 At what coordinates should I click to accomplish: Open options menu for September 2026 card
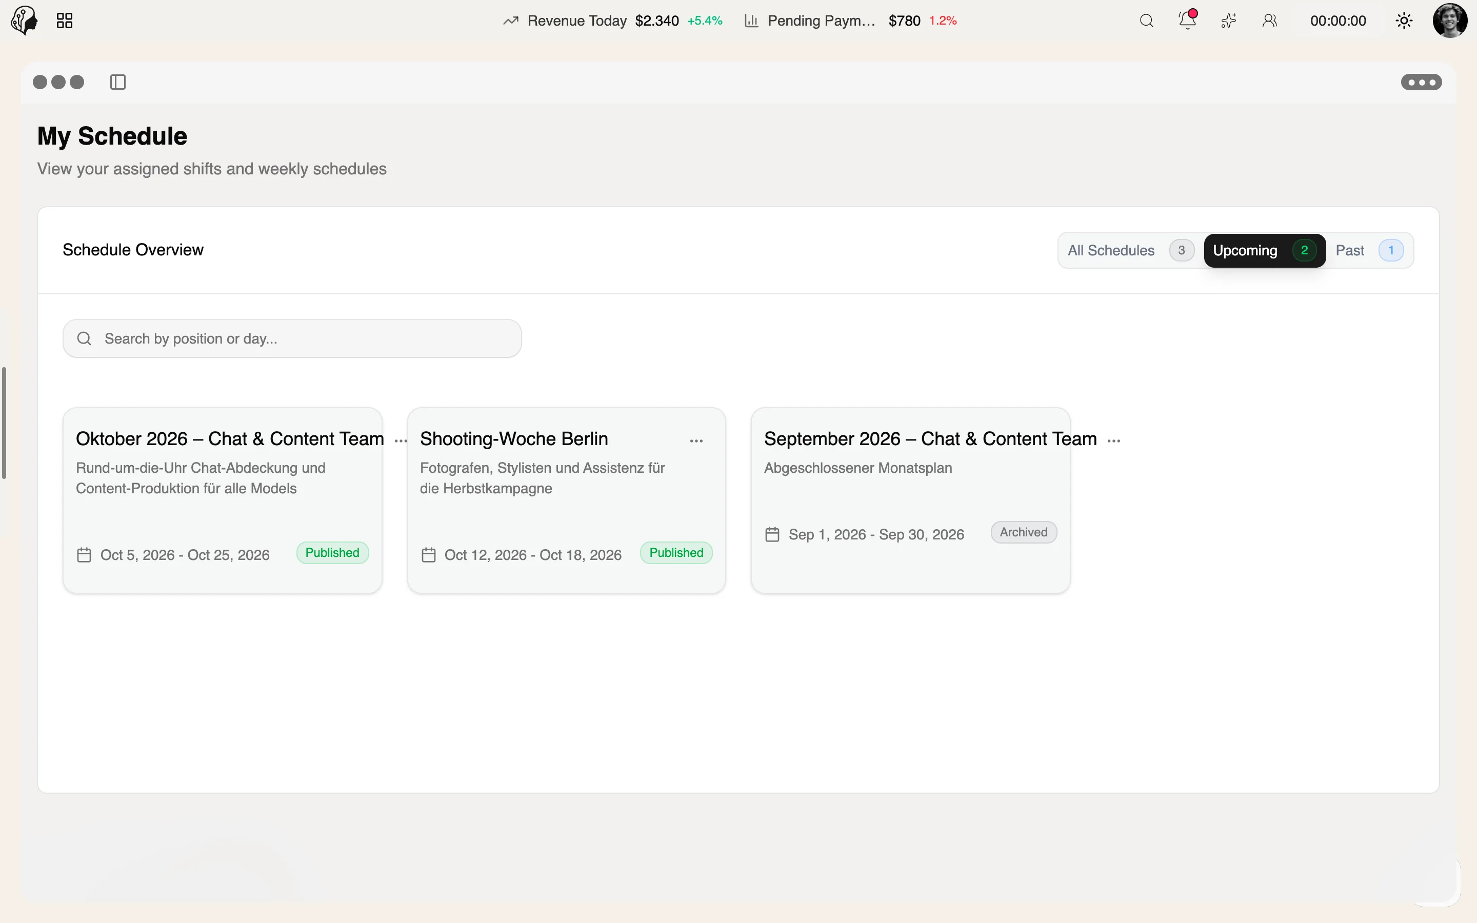pos(1114,441)
